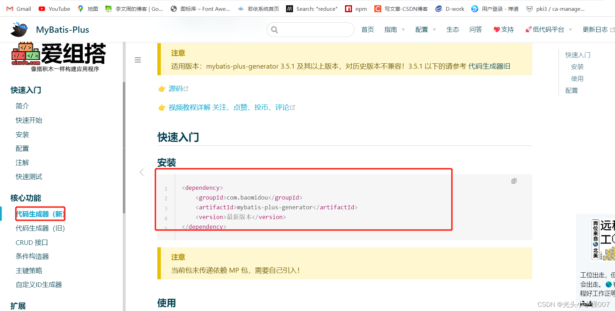The height and width of the screenshot is (311, 615).
Task: Toggle sidebar with hamburger icon
Action: [138, 60]
